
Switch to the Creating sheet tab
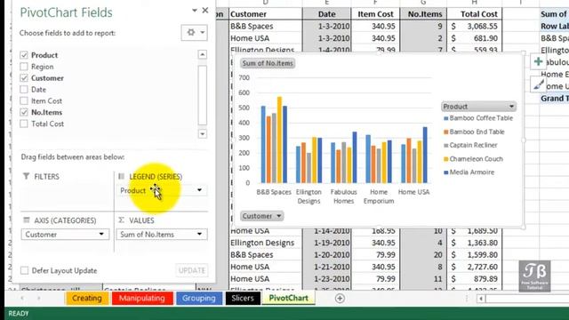click(x=87, y=299)
